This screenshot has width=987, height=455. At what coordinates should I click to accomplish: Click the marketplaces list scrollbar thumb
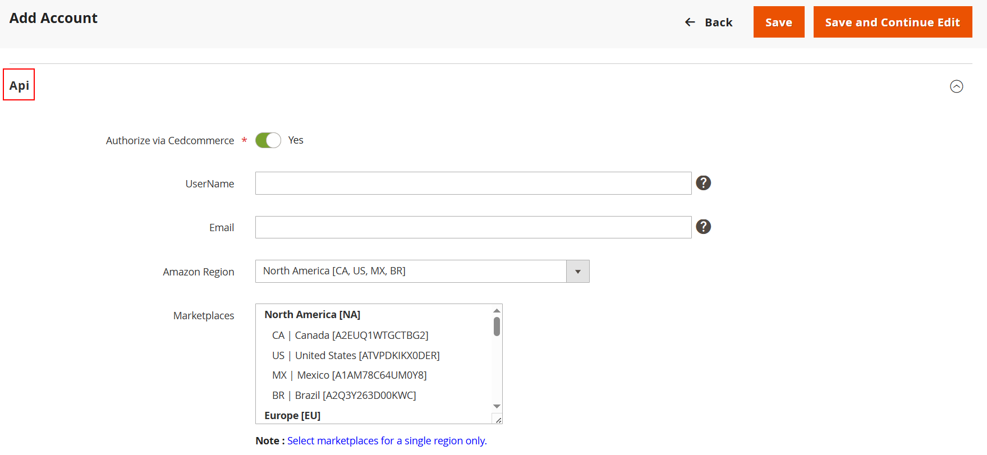[497, 327]
